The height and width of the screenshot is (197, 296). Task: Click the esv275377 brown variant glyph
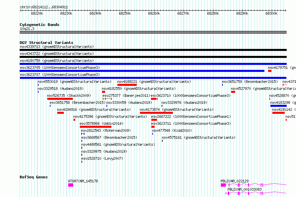(x=107, y=99)
